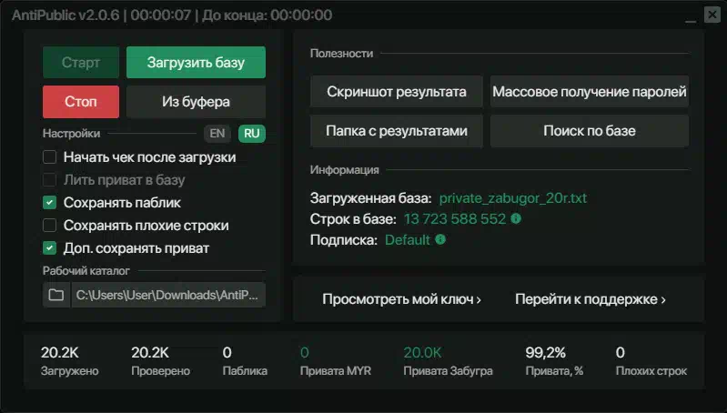Take 'Скриншот результата'
Image resolution: width=727 pixels, height=413 pixels.
397,92
